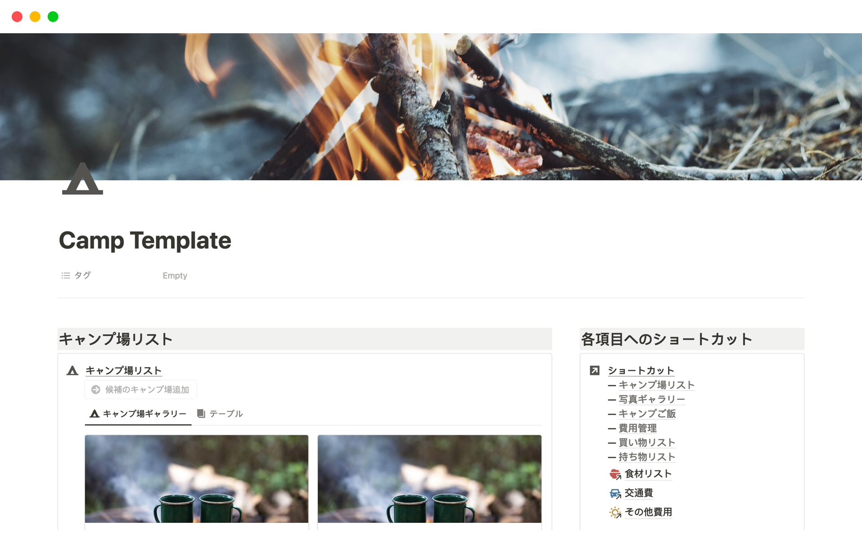Viewport: 862px width, 539px height.
Task: Click the Empty タグ property field
Action: click(x=175, y=275)
